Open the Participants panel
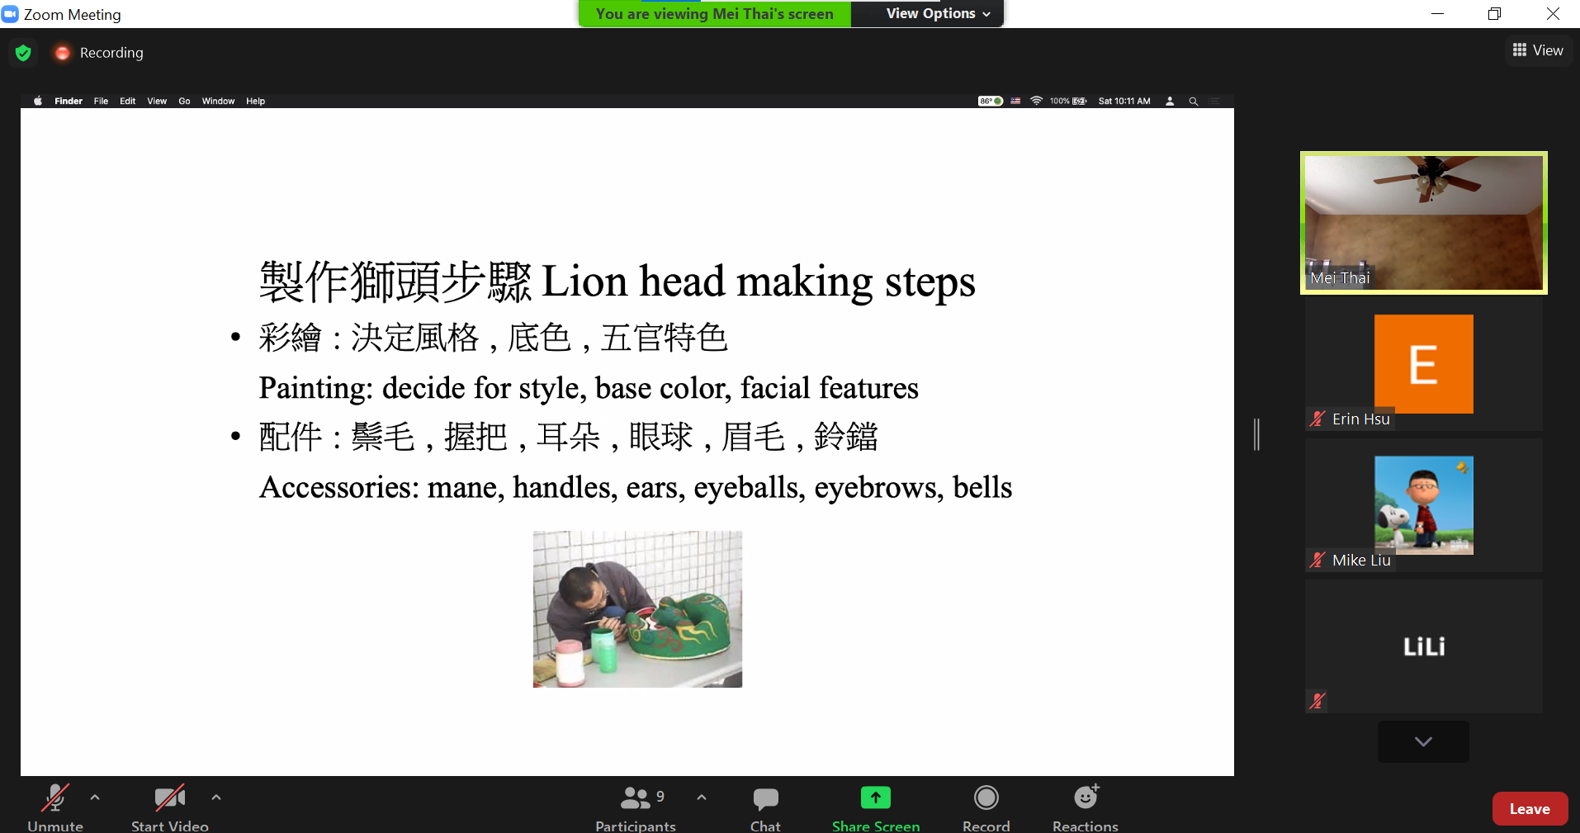The image size is (1580, 833). [x=635, y=798]
